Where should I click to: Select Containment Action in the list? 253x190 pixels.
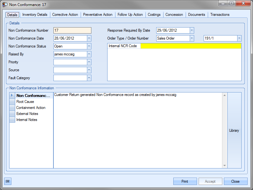coord(31,108)
